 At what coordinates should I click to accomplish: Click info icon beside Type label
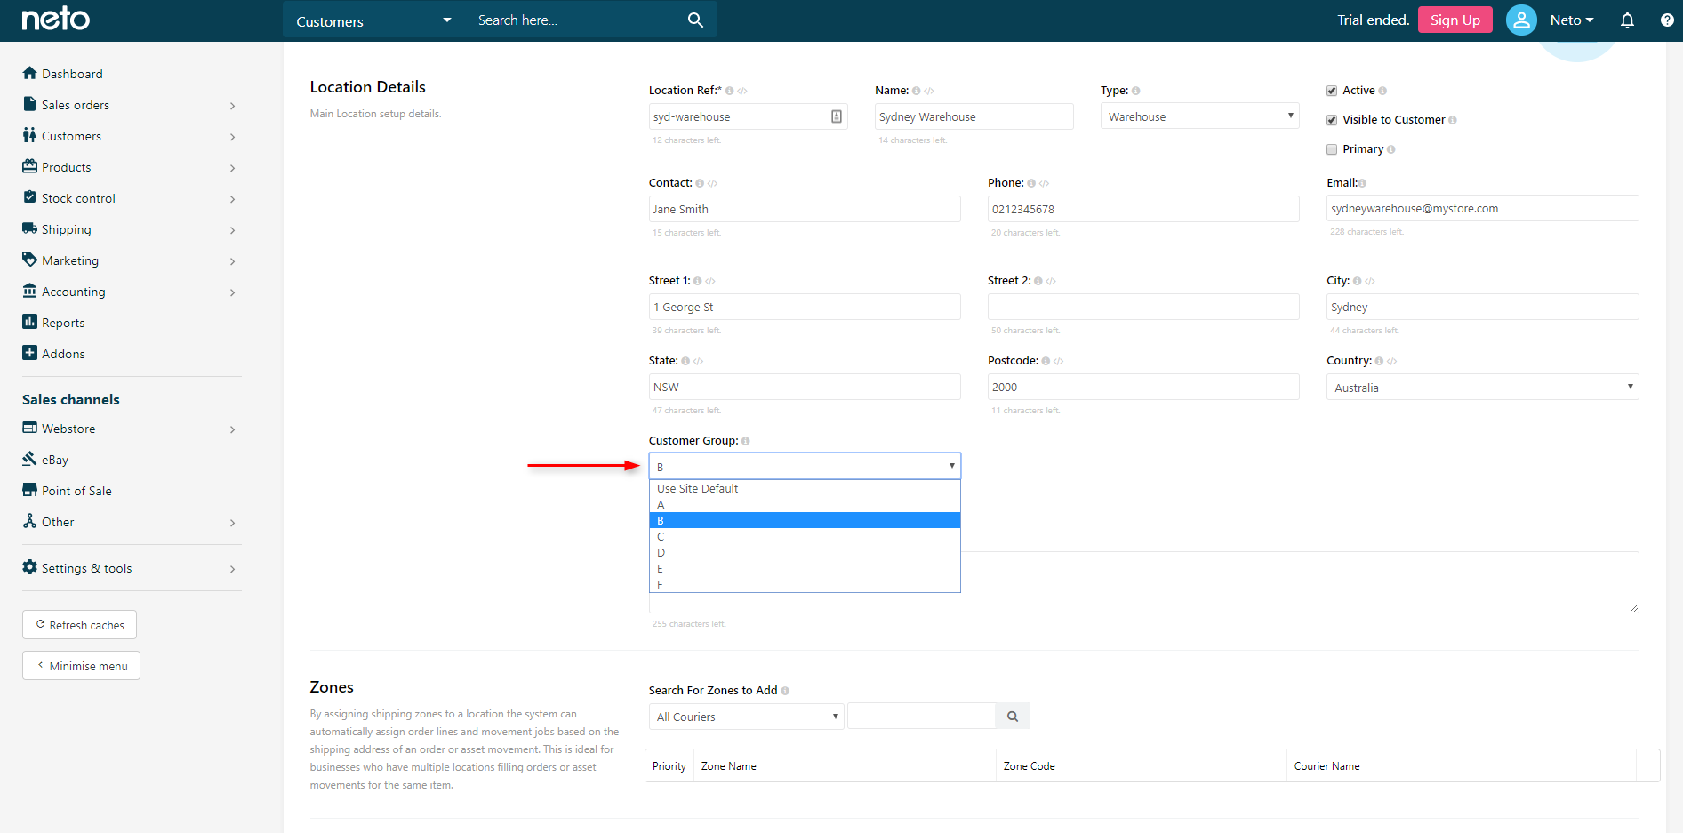point(1136,91)
